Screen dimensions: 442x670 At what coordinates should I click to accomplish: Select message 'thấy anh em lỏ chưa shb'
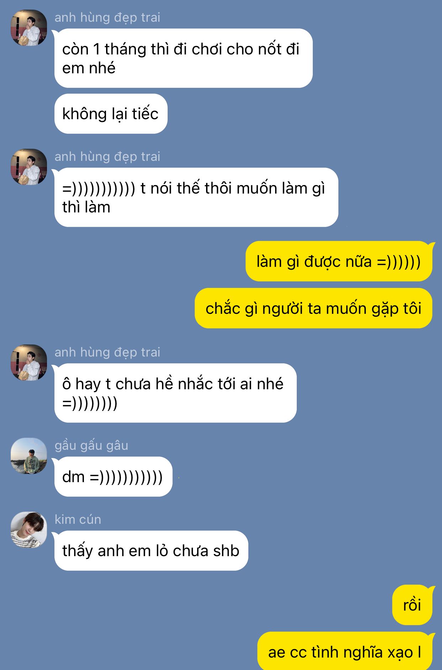[151, 551]
